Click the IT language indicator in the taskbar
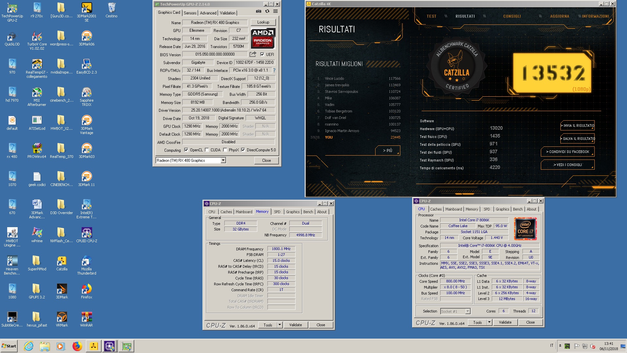Screen dimensions: 627x353 click(552, 345)
